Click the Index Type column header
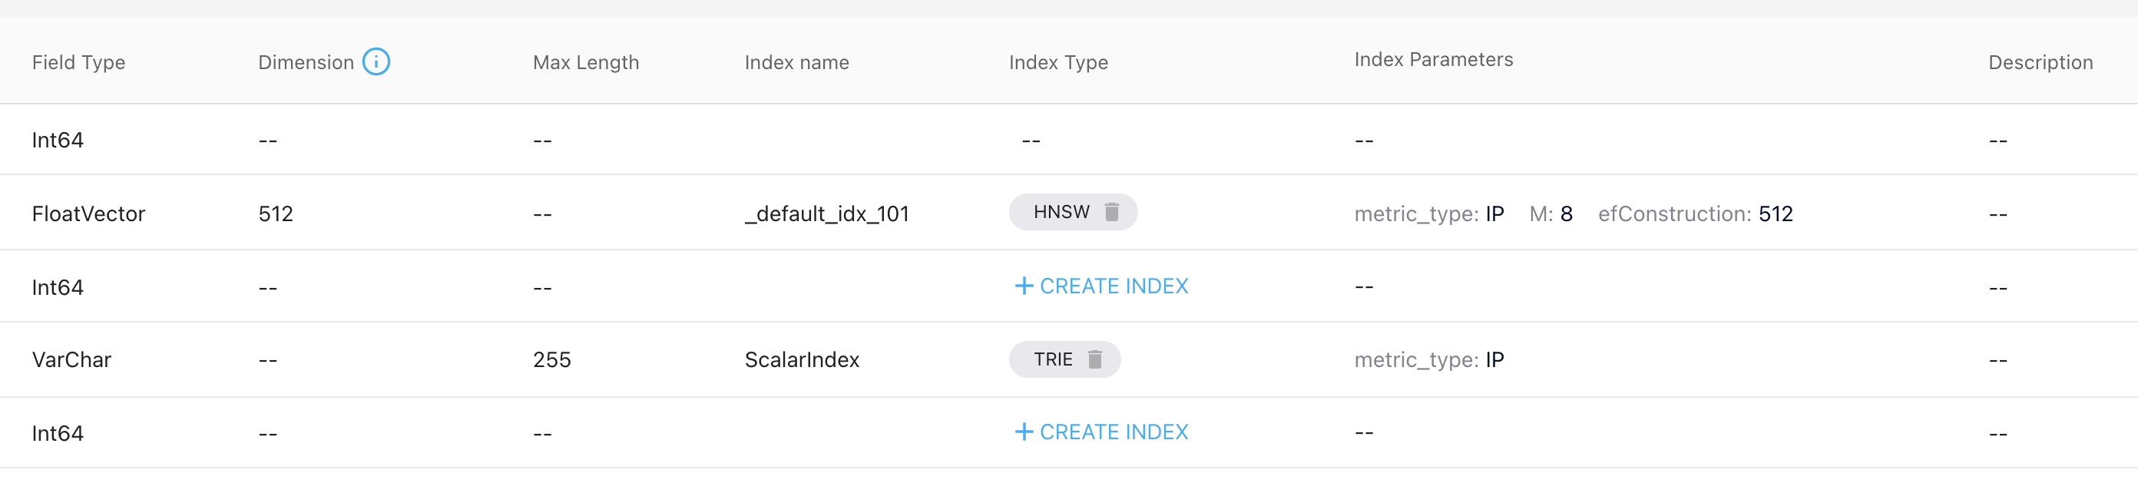The image size is (2138, 493). pos(1057,62)
